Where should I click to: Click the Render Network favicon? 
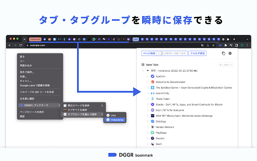153,127
